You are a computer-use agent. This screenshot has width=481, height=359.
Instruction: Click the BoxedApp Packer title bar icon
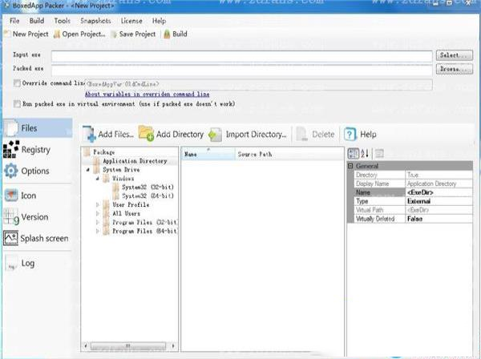click(x=6, y=6)
